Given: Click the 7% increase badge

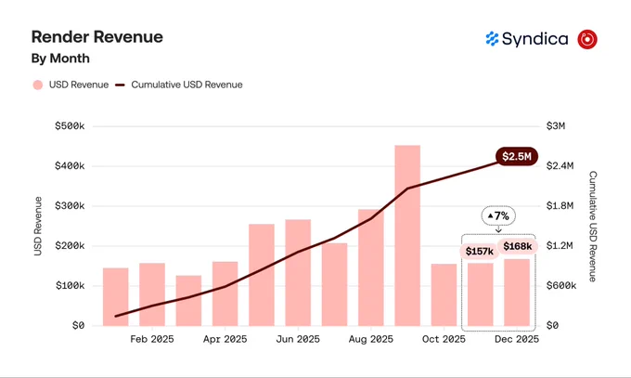Looking at the screenshot, I should point(498,216).
